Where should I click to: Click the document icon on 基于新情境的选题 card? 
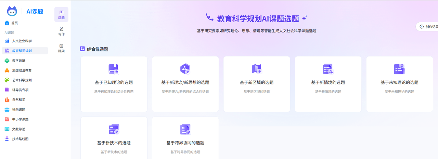(328, 69)
